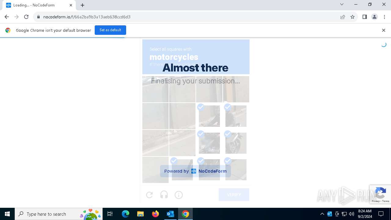This screenshot has width=391, height=220.
Task: Open File Explorer from the taskbar
Action: pos(140,214)
